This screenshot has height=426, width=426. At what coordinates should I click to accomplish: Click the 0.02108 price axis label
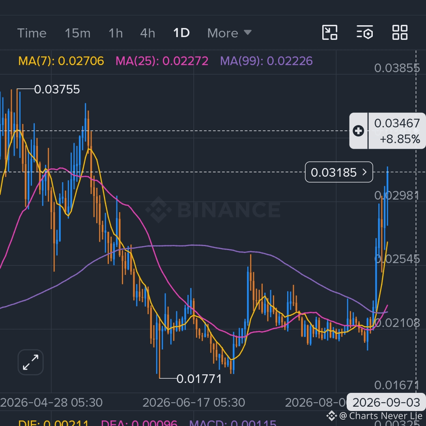(x=397, y=323)
